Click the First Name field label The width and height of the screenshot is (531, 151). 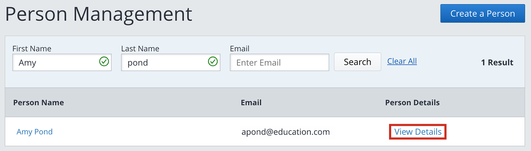(32, 49)
